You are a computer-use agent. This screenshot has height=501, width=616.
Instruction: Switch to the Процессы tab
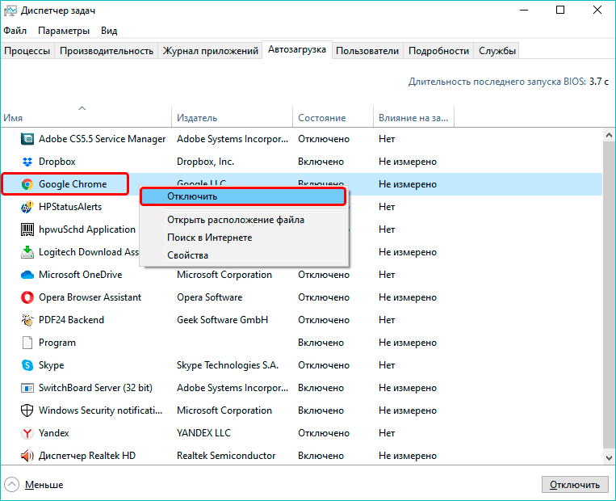27,51
